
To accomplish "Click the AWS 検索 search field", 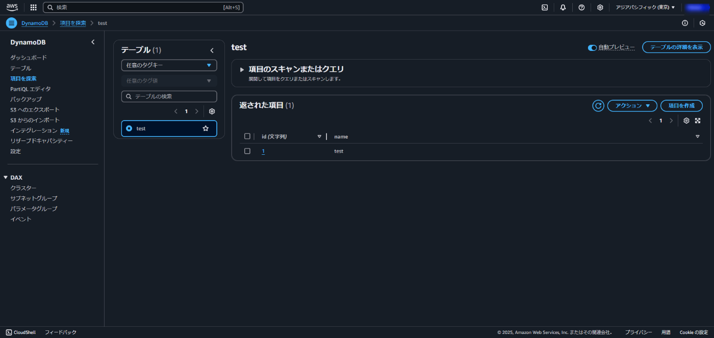I will coord(143,8).
